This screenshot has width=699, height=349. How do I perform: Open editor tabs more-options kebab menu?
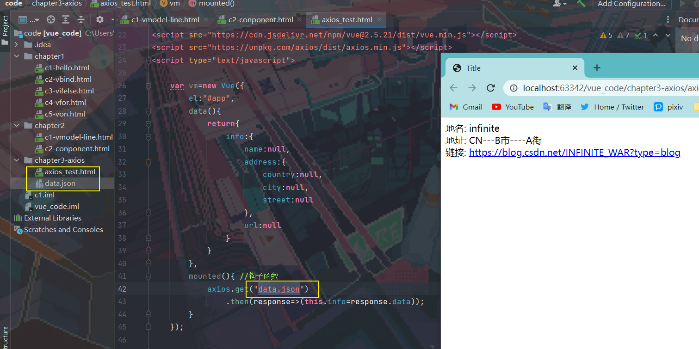click(x=668, y=20)
